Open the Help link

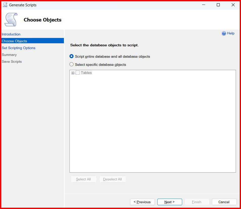pos(231,33)
